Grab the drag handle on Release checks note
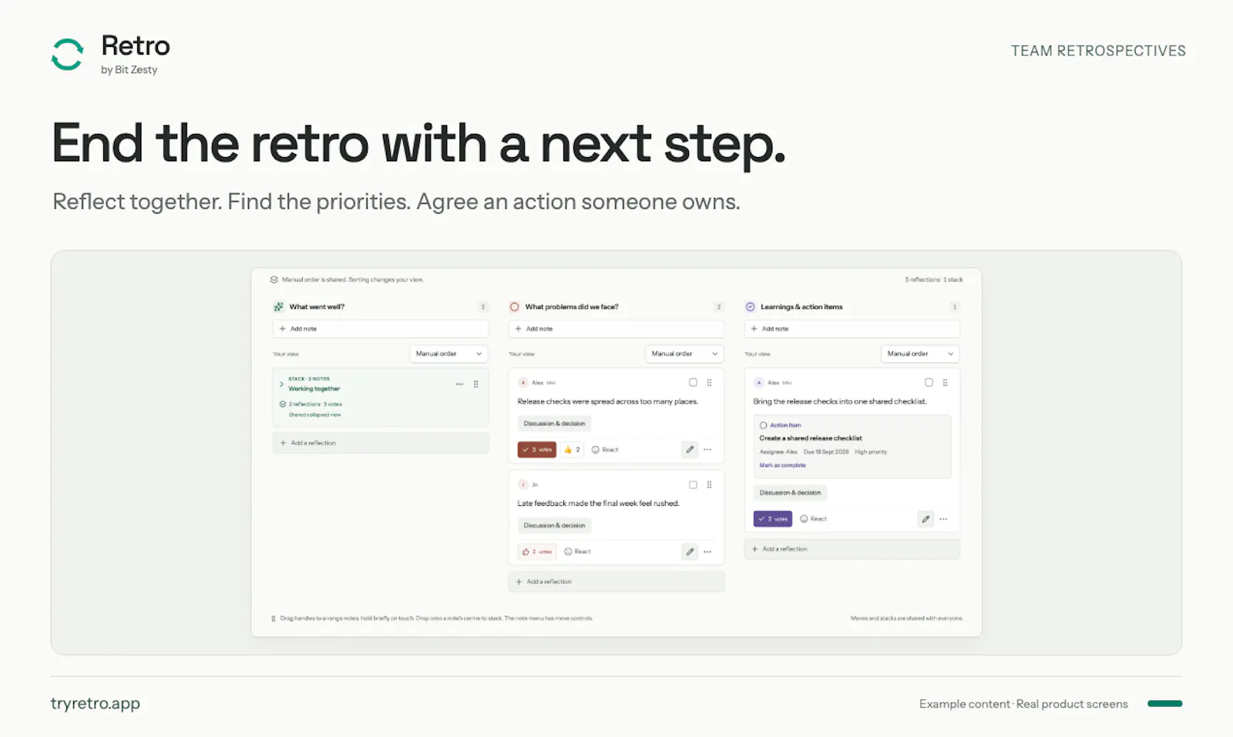 point(709,383)
